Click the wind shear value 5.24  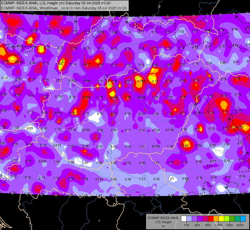click(185, 195)
